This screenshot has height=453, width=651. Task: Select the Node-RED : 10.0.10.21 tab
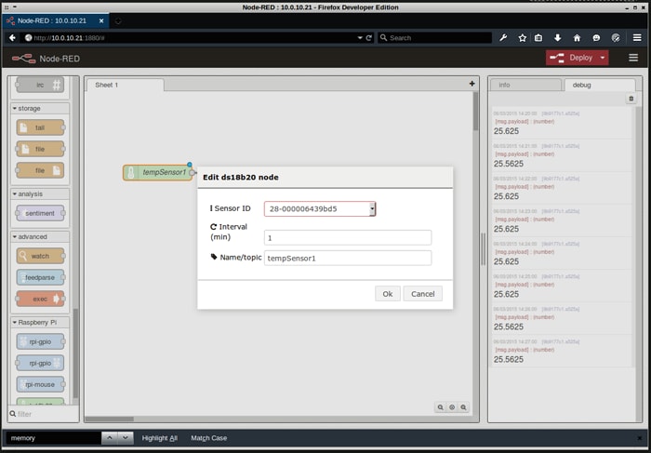tap(56, 20)
